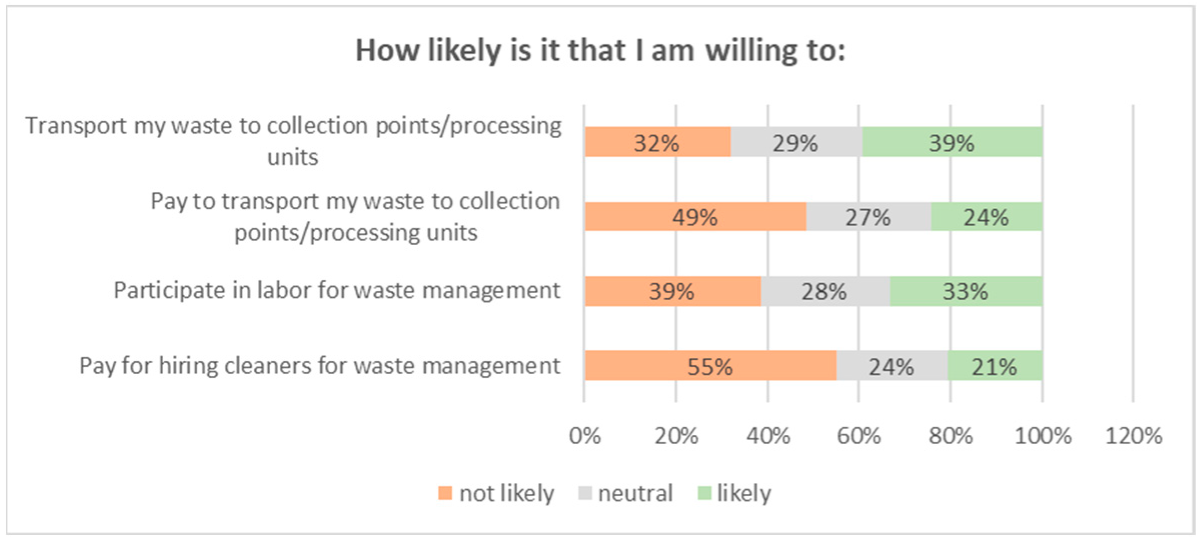Click the 27% neutral bar segment
Screen dimensions: 1201x541
coord(868,216)
